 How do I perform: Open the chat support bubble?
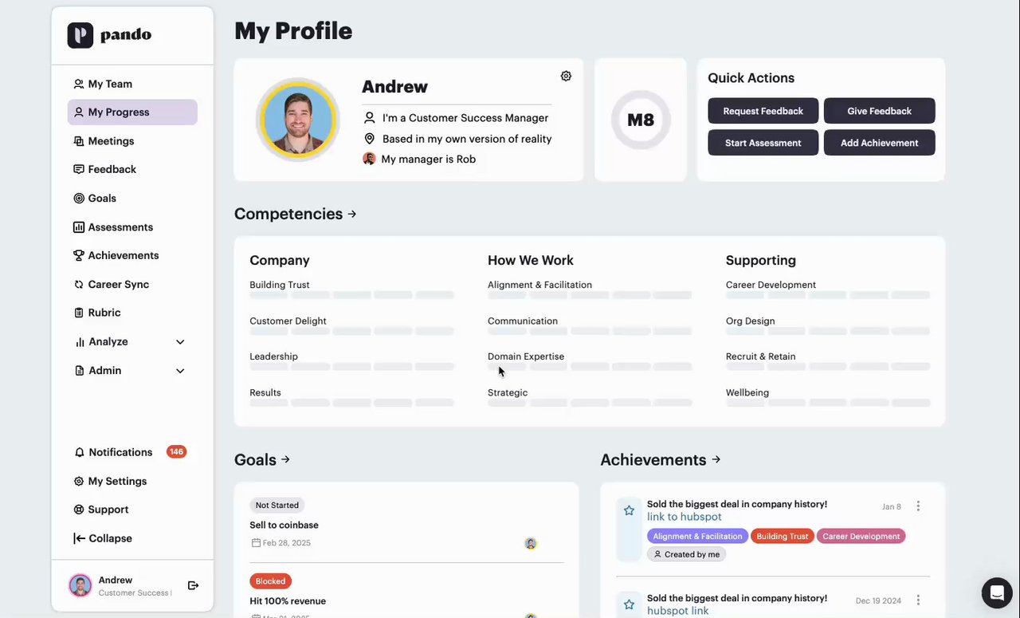996,592
